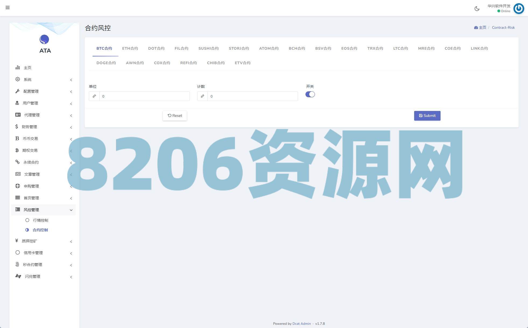Collapse the 风控管理 menu
This screenshot has height=328, width=528.
[x=71, y=210]
